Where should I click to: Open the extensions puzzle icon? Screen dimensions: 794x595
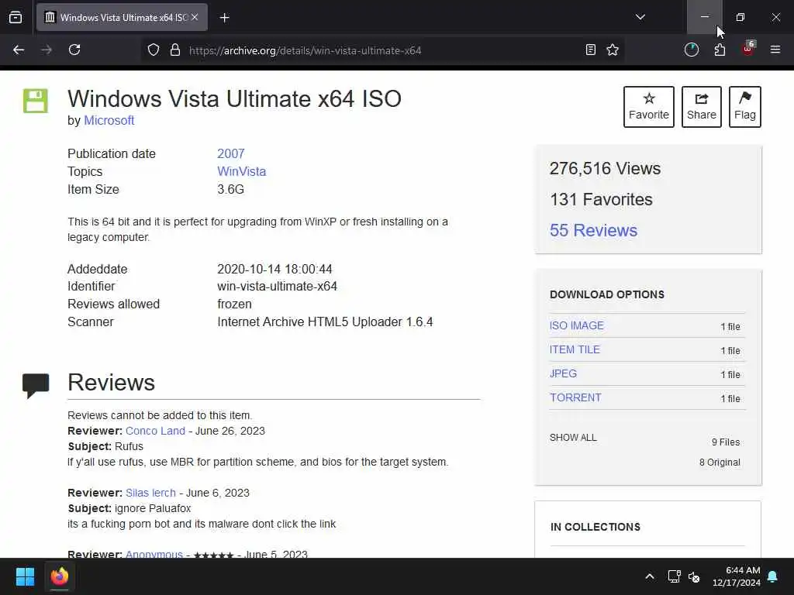720,50
